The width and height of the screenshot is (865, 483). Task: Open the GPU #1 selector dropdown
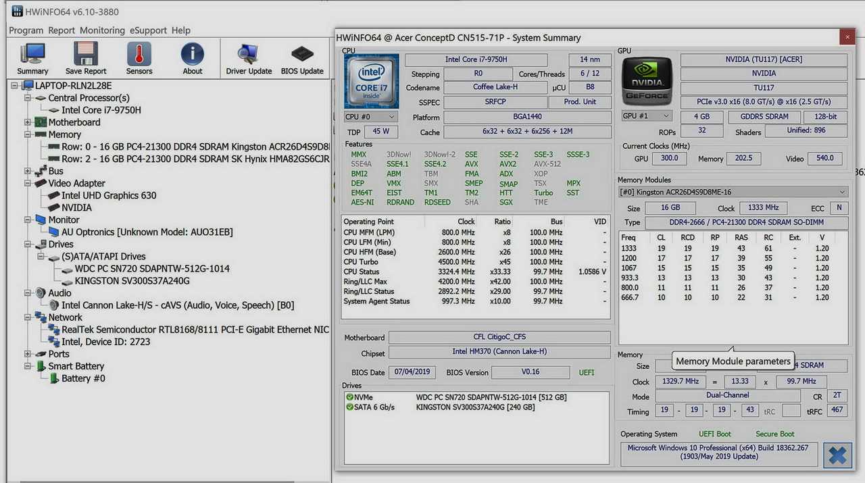click(x=647, y=116)
